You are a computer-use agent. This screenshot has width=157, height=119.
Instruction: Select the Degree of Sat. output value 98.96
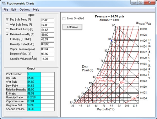[x=34, y=105]
